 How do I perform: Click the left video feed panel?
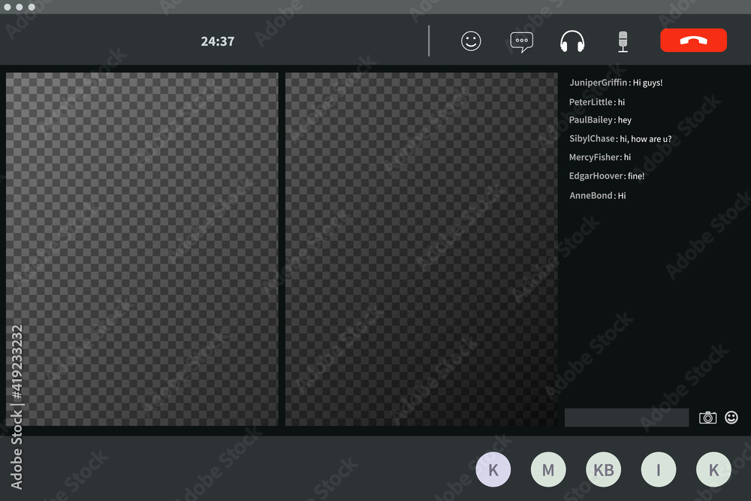(142, 249)
